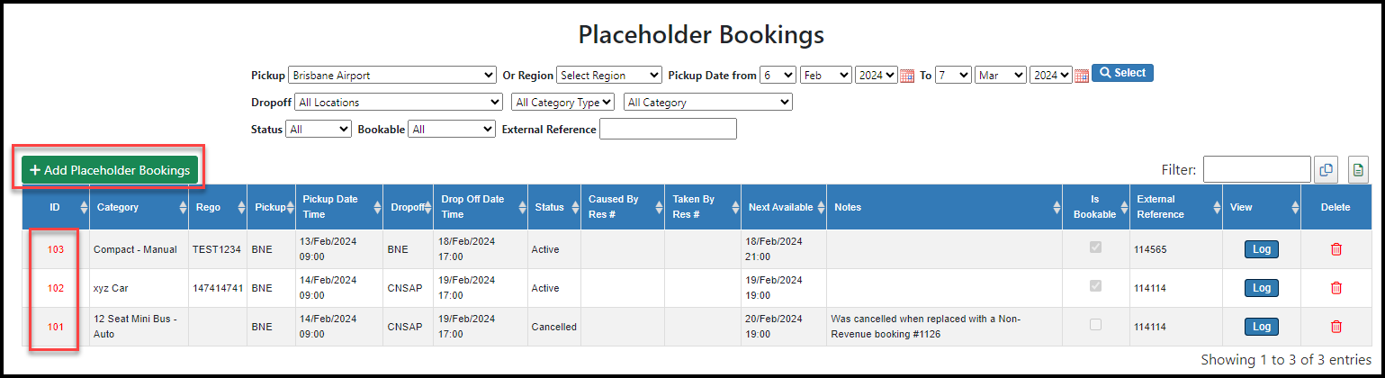Expand the Select Region dropdown
This screenshot has height=378, width=1385.
[609, 75]
